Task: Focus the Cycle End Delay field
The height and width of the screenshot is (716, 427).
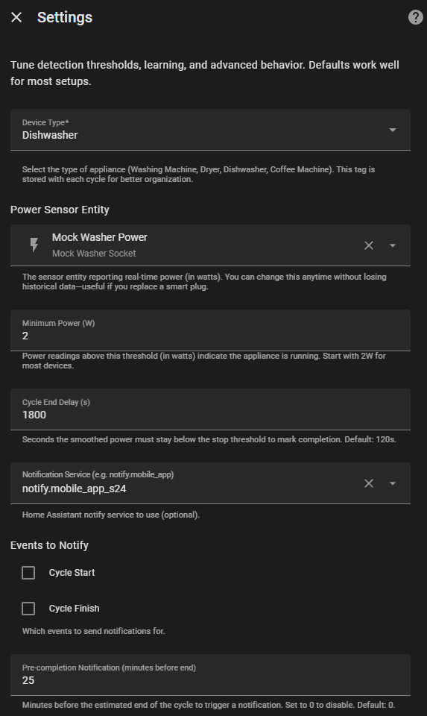Action: pos(210,409)
